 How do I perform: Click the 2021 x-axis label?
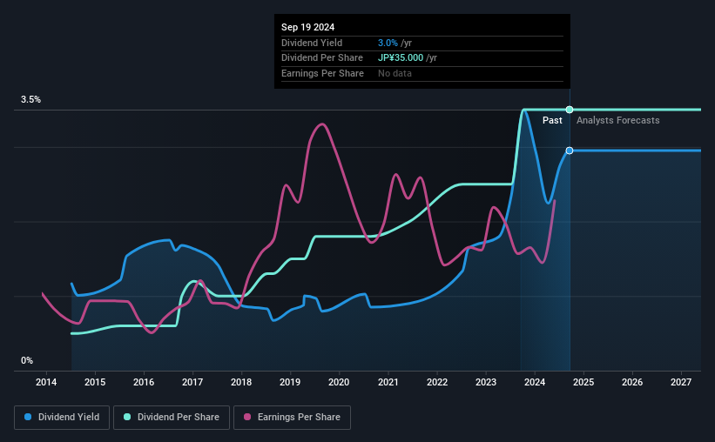tap(388, 382)
